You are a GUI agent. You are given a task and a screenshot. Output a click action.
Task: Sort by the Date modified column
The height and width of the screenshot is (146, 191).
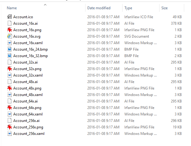click(99, 8)
